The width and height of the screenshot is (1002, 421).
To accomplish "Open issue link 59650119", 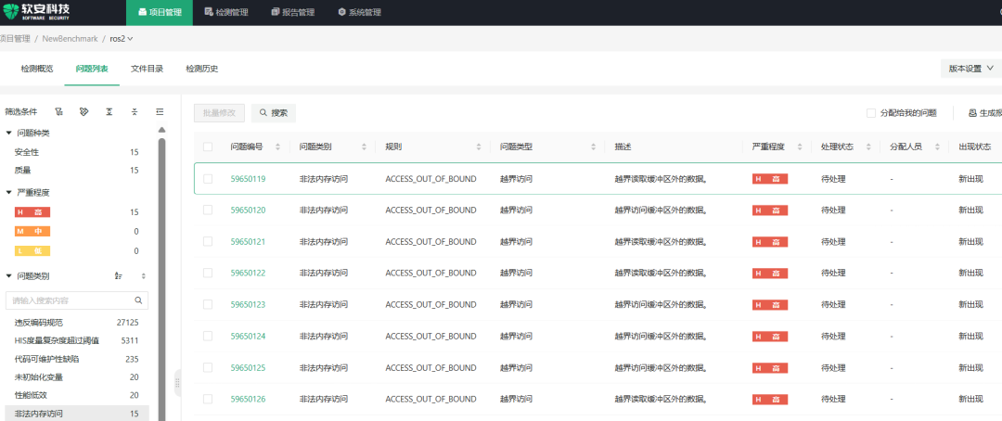I will tap(248, 179).
